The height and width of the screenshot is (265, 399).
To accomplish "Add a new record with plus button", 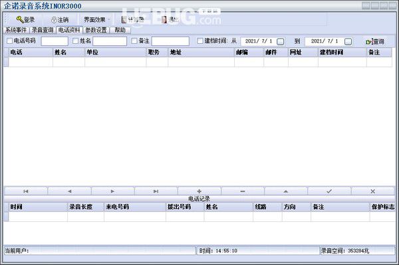I will 199,191.
